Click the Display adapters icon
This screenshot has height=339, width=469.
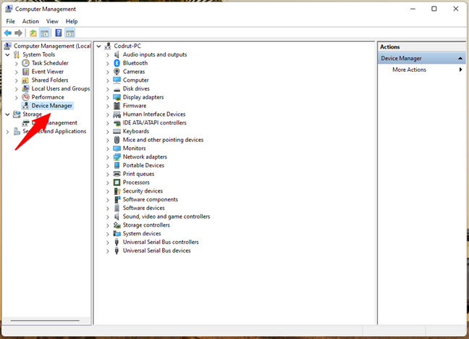coord(117,97)
